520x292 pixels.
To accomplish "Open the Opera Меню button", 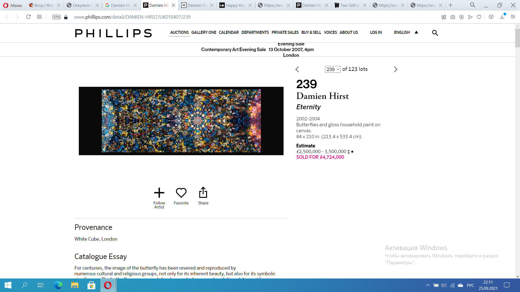I will pyautogui.click(x=12, y=5).
